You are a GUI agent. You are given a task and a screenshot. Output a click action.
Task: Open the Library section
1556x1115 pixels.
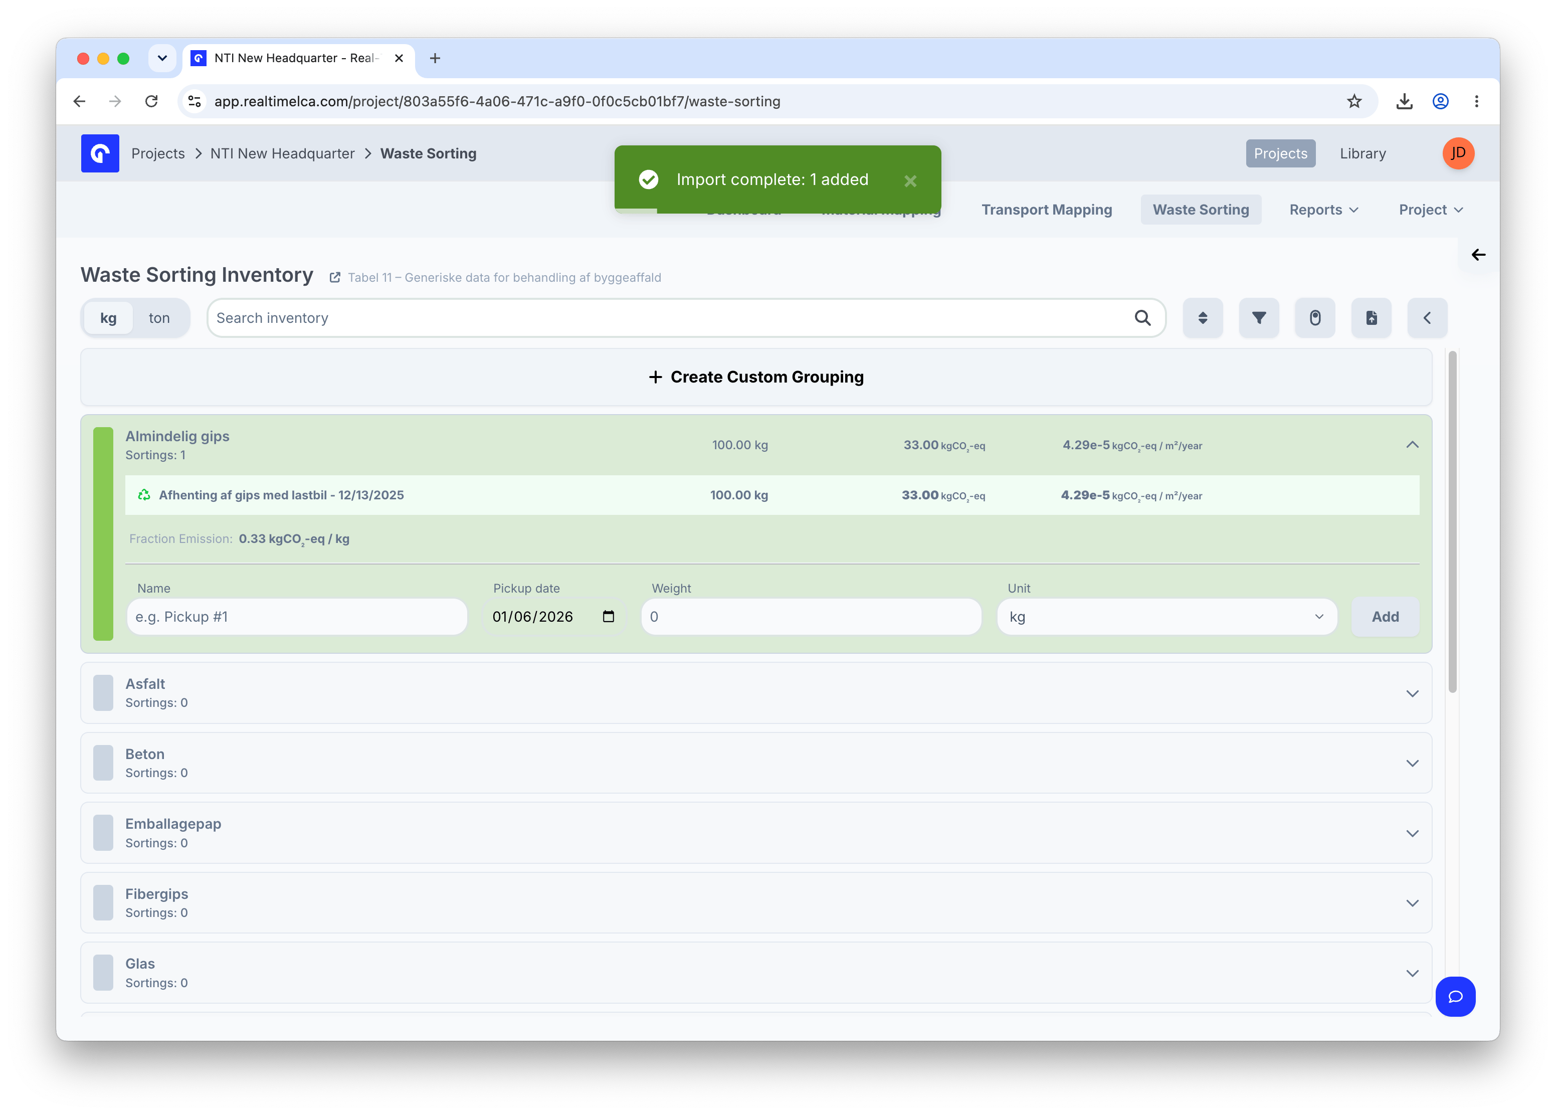pos(1363,153)
